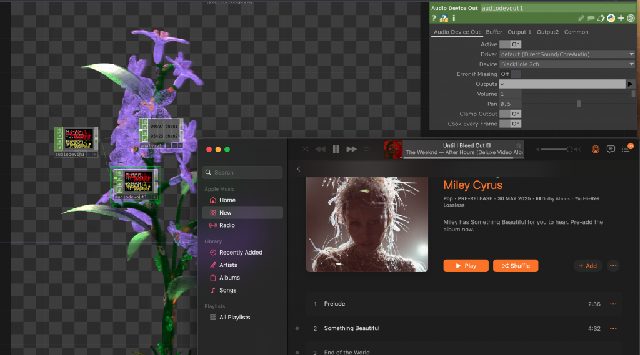Image resolution: width=640 pixels, height=355 pixels.
Task: Open more options for Prelude track
Action: point(613,304)
